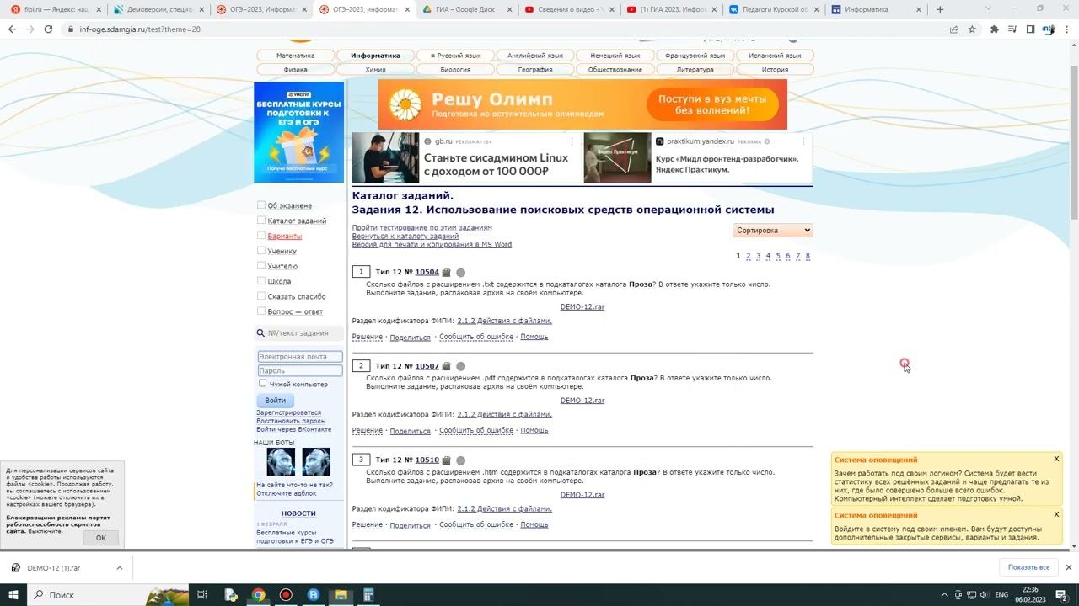Click the gray status circle beside task 10510
1079x606 pixels.
point(461,460)
